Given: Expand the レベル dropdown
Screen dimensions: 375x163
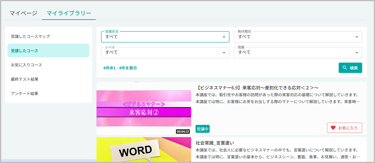Looking at the screenshot, I should (165, 53).
